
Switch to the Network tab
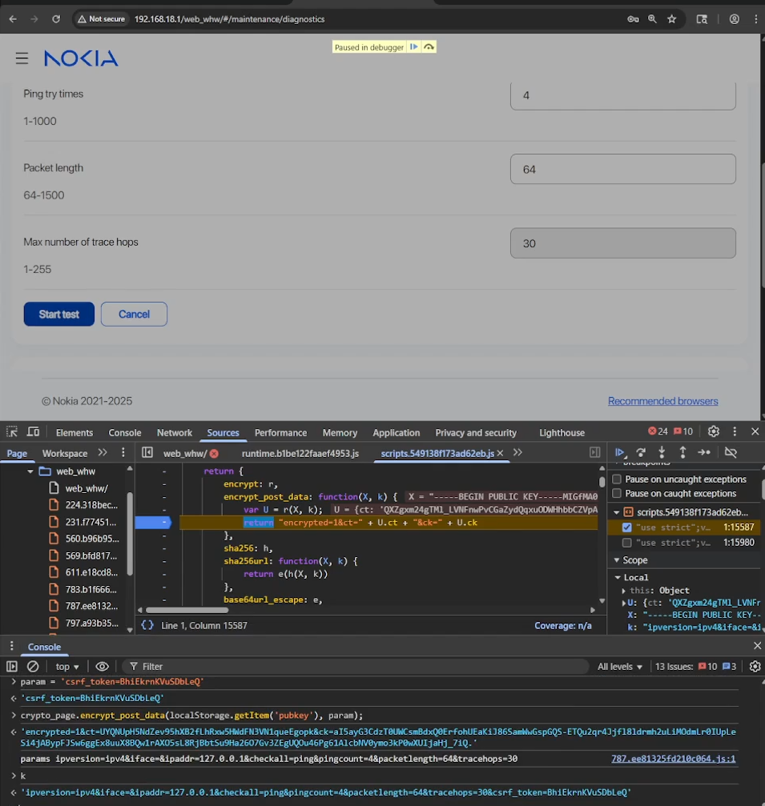click(x=175, y=433)
